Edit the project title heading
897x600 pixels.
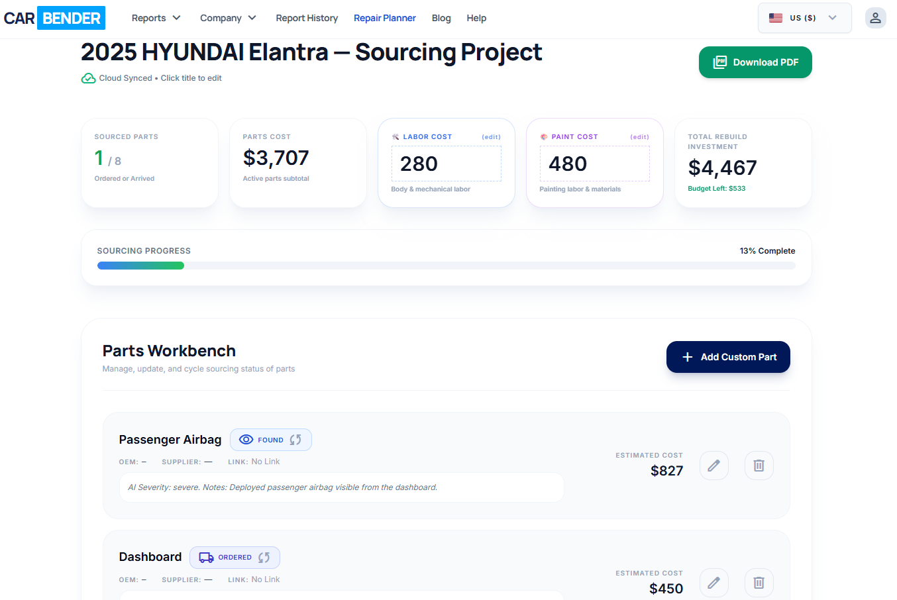coord(311,52)
